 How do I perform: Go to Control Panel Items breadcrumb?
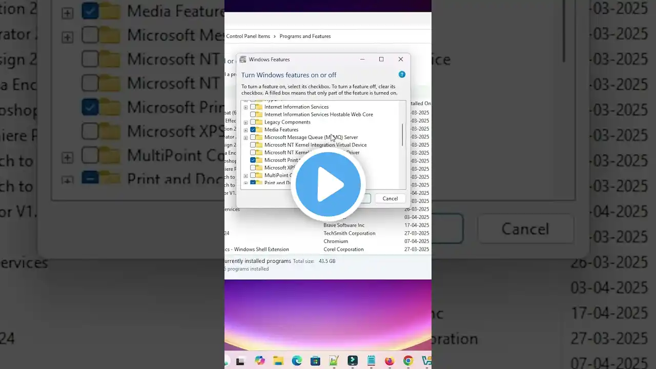pyautogui.click(x=248, y=36)
